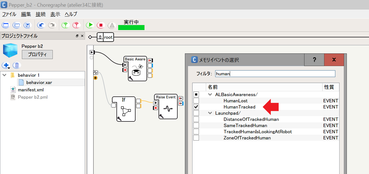The width and height of the screenshot is (369, 174).
Task: Open the 編集 menu
Action: [26, 14]
